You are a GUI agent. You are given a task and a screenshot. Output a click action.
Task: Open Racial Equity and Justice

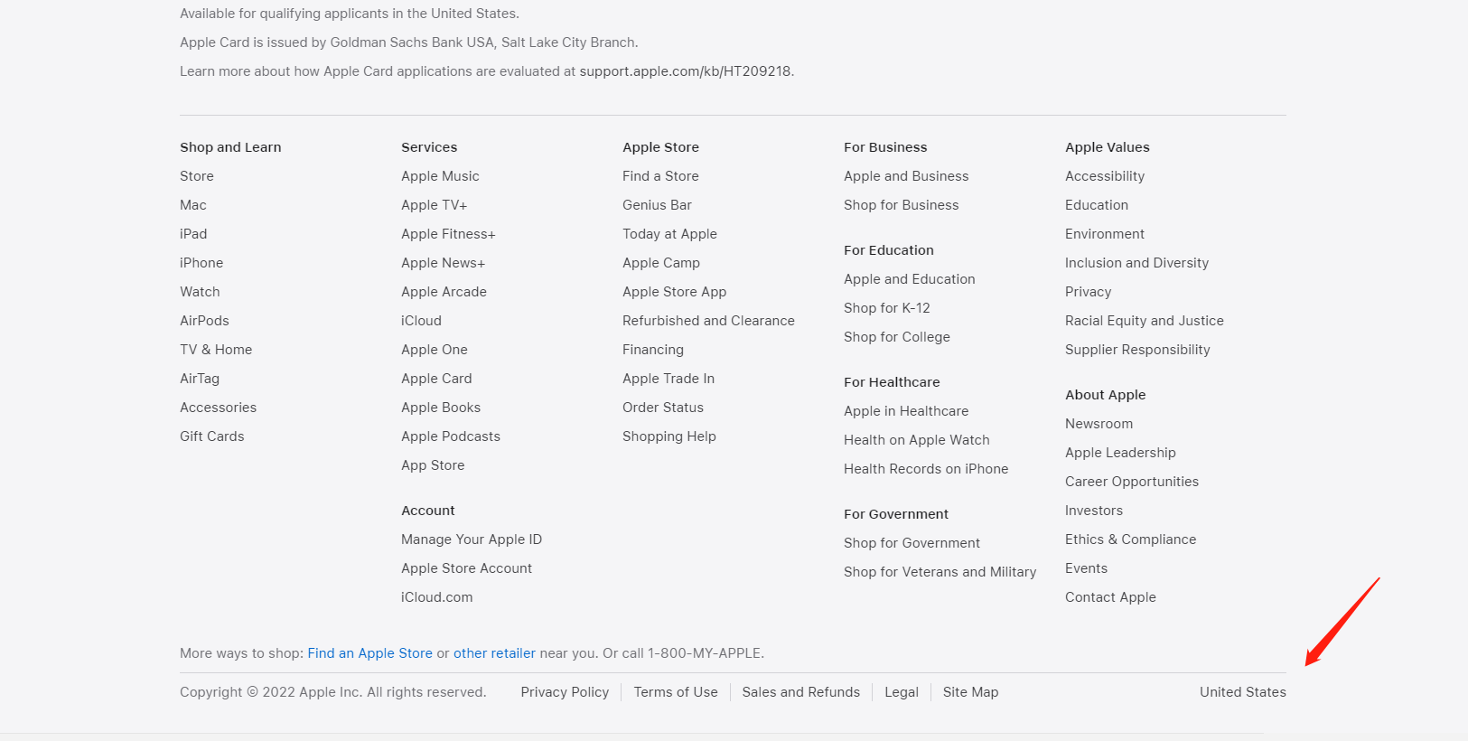[x=1145, y=321]
